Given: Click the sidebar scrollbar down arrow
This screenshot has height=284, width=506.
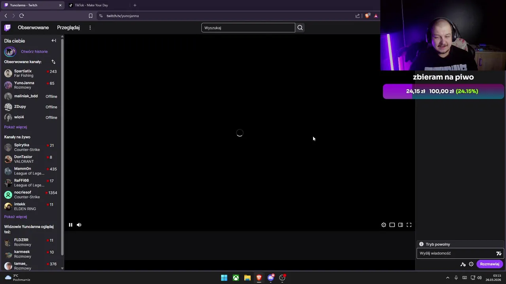Looking at the screenshot, I should point(62,268).
